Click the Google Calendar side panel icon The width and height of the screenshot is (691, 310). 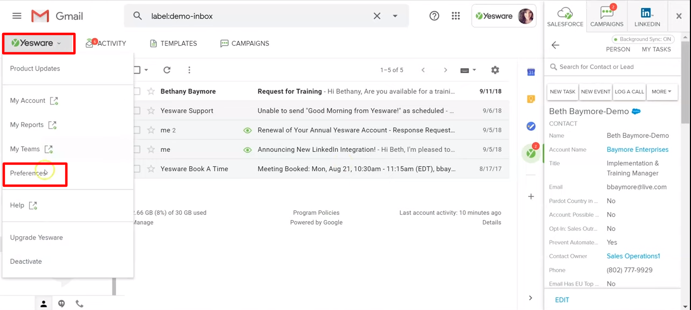click(531, 72)
